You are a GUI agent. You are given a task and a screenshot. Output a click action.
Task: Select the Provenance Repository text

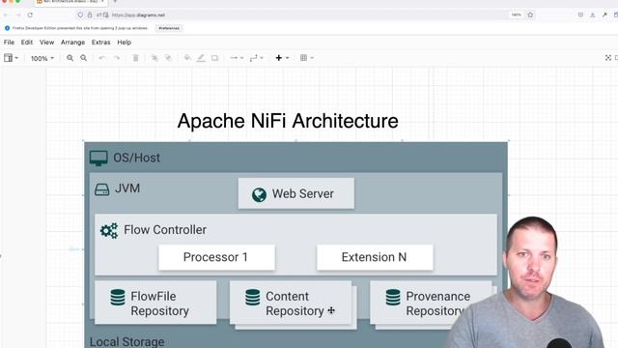pyautogui.click(x=437, y=304)
